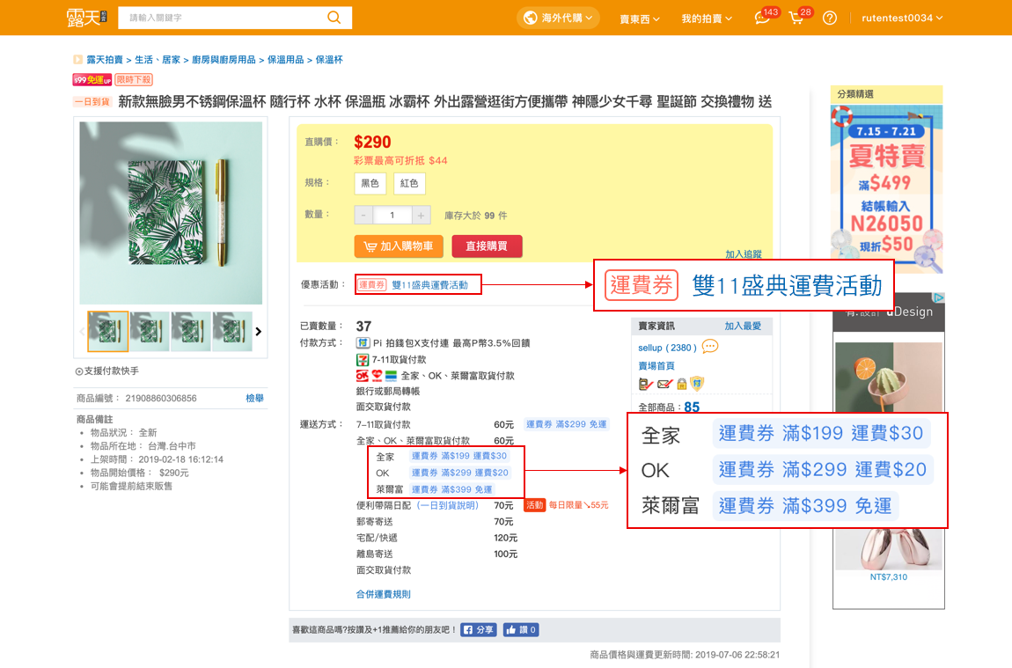The image size is (1012, 668).
Task: Select the 紅色 color option
Action: [x=409, y=183]
